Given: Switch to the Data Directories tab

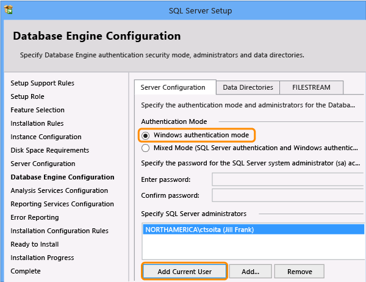Looking at the screenshot, I should pos(247,87).
